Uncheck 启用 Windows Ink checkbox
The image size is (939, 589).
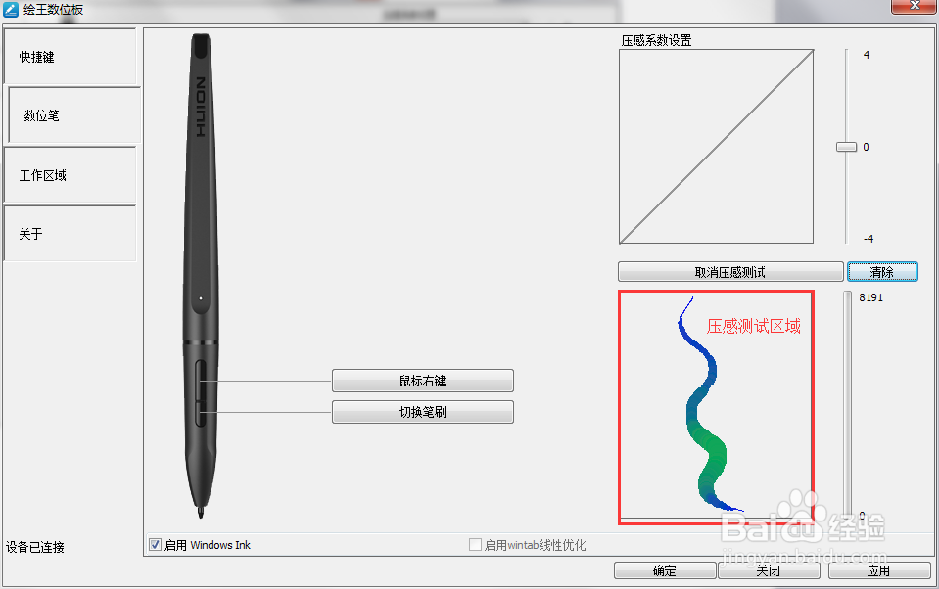(x=155, y=545)
